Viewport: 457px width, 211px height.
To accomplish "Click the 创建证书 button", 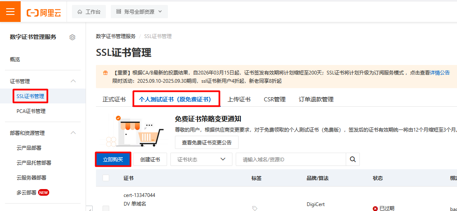I will [150, 159].
